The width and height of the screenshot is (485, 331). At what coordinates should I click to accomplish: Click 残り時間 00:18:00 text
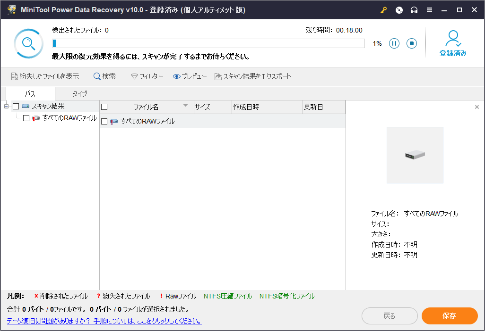point(334,30)
